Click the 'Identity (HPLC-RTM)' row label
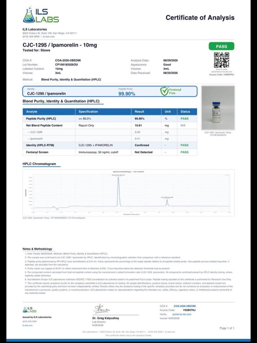 (x=40, y=145)
